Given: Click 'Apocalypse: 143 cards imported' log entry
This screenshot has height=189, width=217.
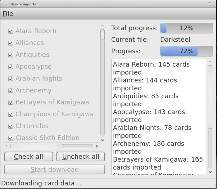Looking at the screenshot, I should 149,116.
